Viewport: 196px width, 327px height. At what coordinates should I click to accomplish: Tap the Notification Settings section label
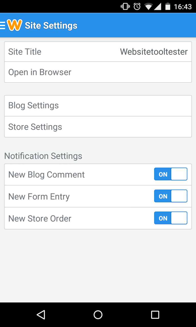[x=43, y=156]
